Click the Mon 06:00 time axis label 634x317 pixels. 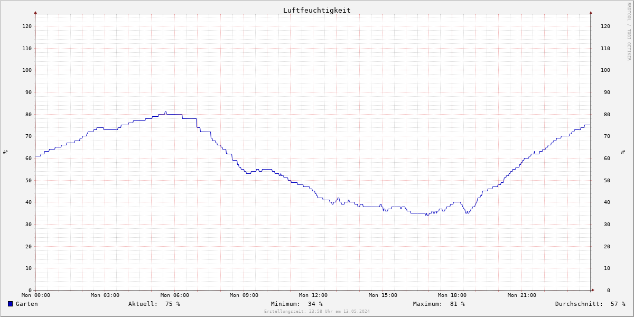tap(174, 295)
